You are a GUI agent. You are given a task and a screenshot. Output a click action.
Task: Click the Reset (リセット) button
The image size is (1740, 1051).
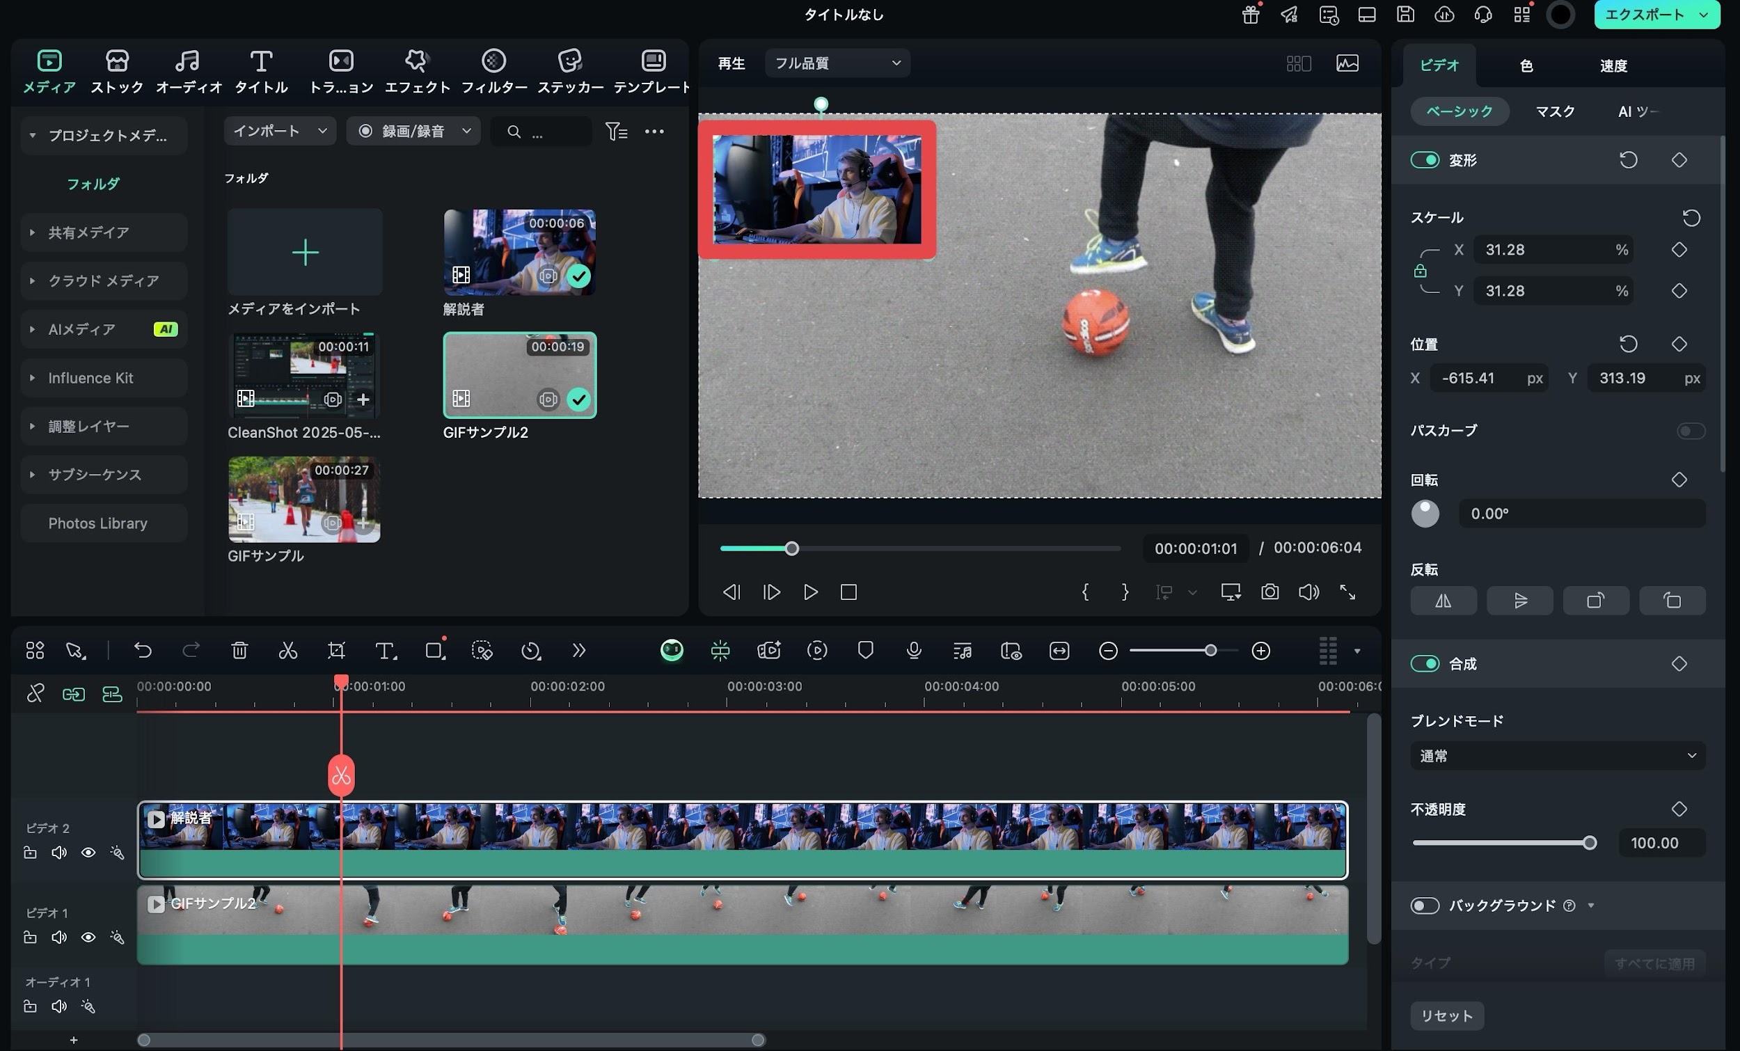[x=1446, y=1015]
